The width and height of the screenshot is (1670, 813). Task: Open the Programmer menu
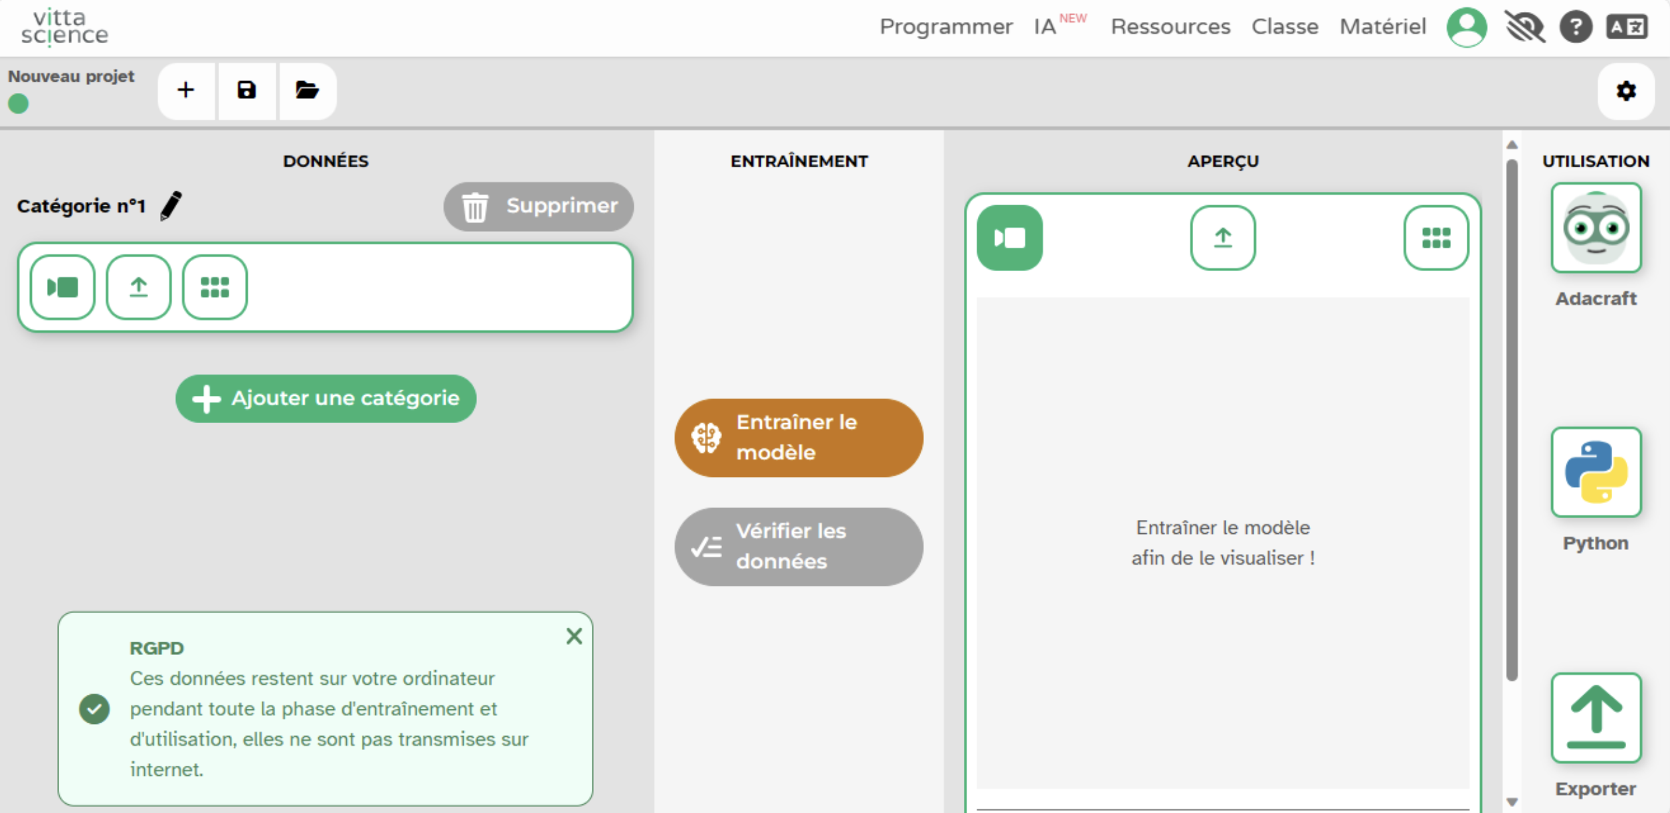point(945,27)
